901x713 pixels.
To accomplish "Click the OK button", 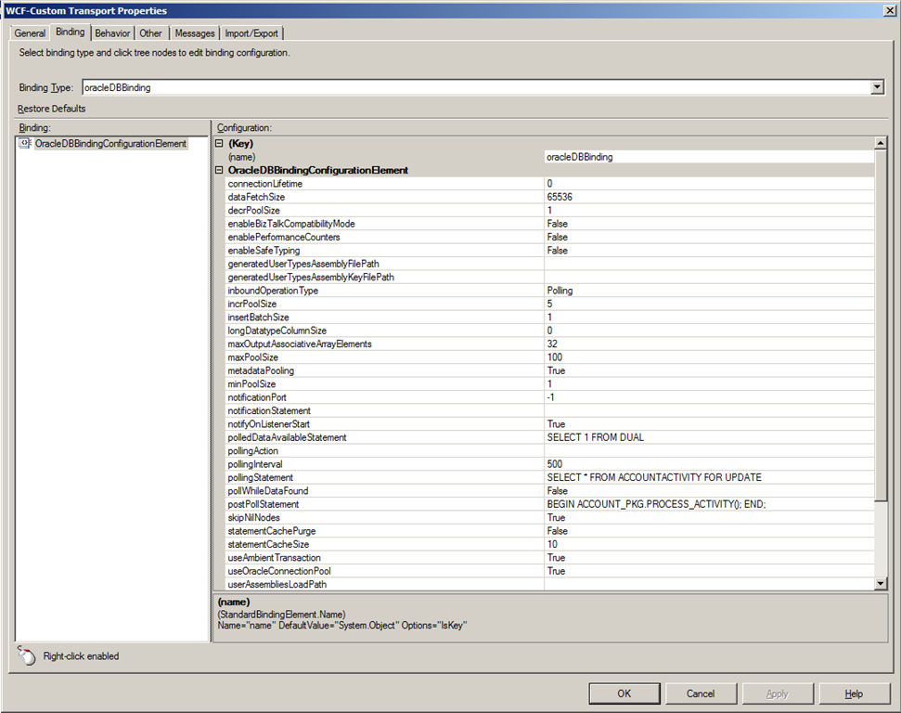I will pyautogui.click(x=624, y=694).
